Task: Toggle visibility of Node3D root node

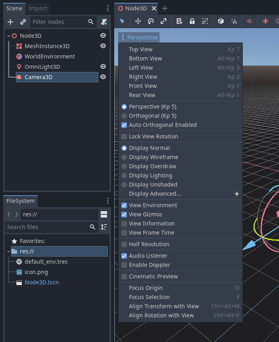Action: (103, 35)
